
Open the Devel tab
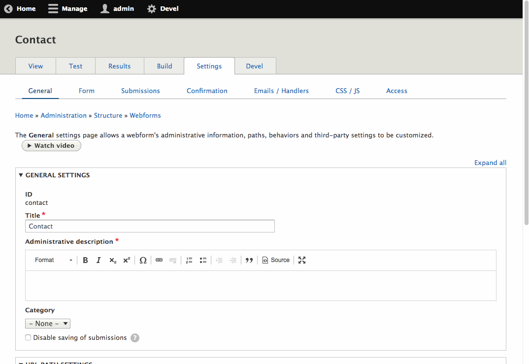[x=255, y=66]
